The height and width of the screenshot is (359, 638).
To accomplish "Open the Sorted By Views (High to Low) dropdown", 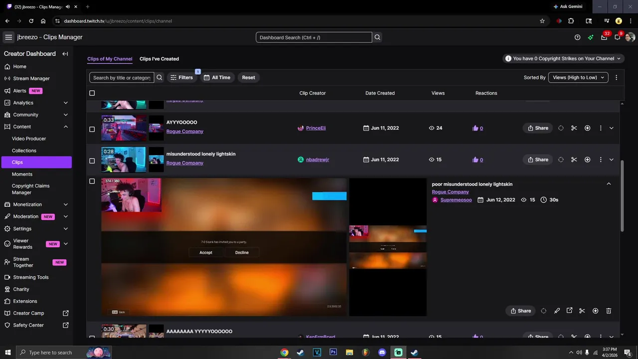I will pyautogui.click(x=578, y=77).
